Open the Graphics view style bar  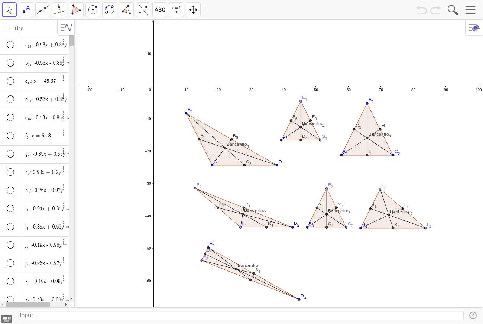click(x=474, y=27)
